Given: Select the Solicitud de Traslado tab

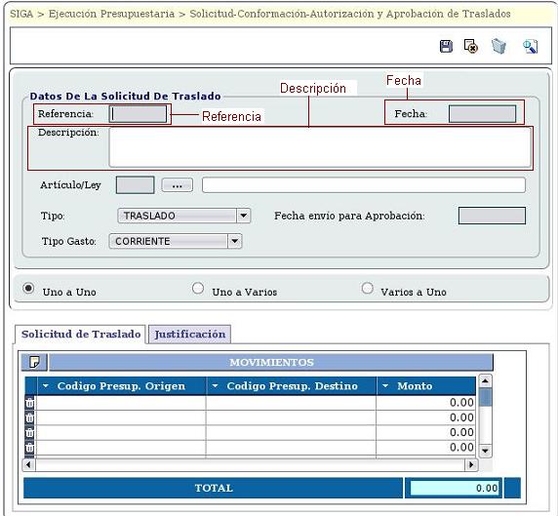Looking at the screenshot, I should 81,335.
